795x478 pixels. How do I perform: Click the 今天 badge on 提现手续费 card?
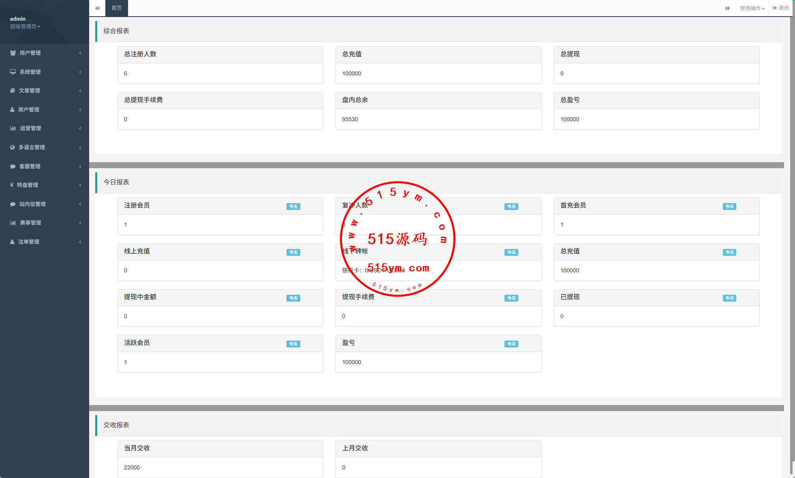(x=511, y=298)
